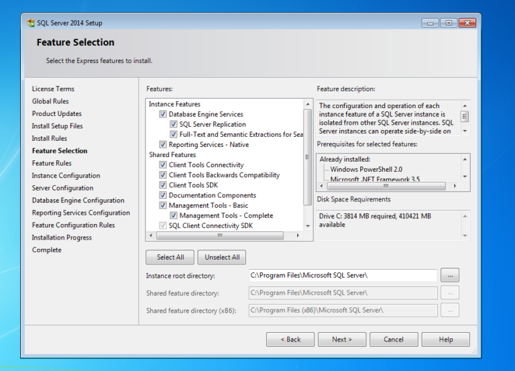The width and height of the screenshot is (515, 371).
Task: Toggle Full-Text and Semantic Extractions checkbox
Action: click(174, 134)
